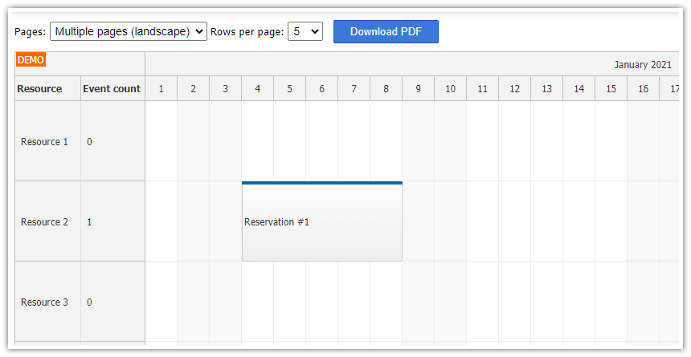Click the Resource column header

pyautogui.click(x=39, y=88)
